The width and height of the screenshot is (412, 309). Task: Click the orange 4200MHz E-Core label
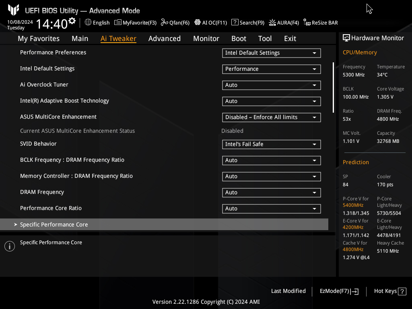[353, 227]
